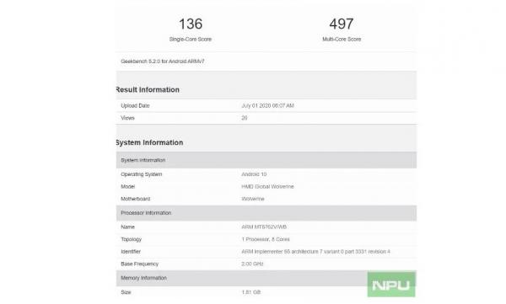Select the Identifier label

coord(131,252)
